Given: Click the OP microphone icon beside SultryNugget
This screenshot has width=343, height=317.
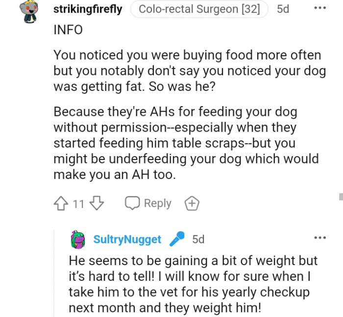Looking at the screenshot, I should [x=176, y=239].
